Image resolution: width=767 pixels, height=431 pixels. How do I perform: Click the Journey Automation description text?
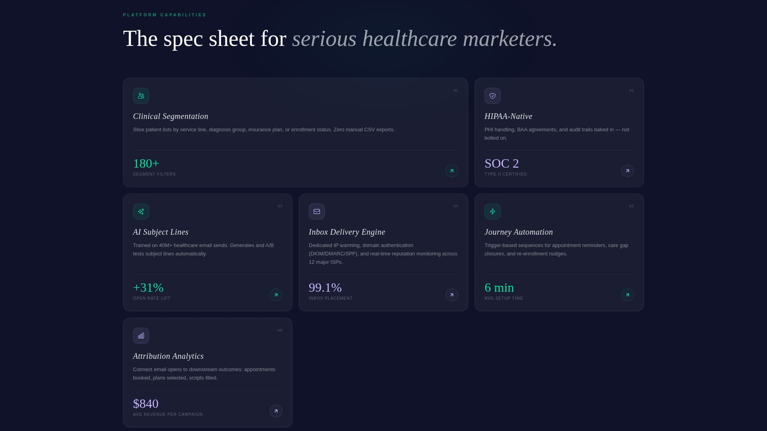[556, 249]
